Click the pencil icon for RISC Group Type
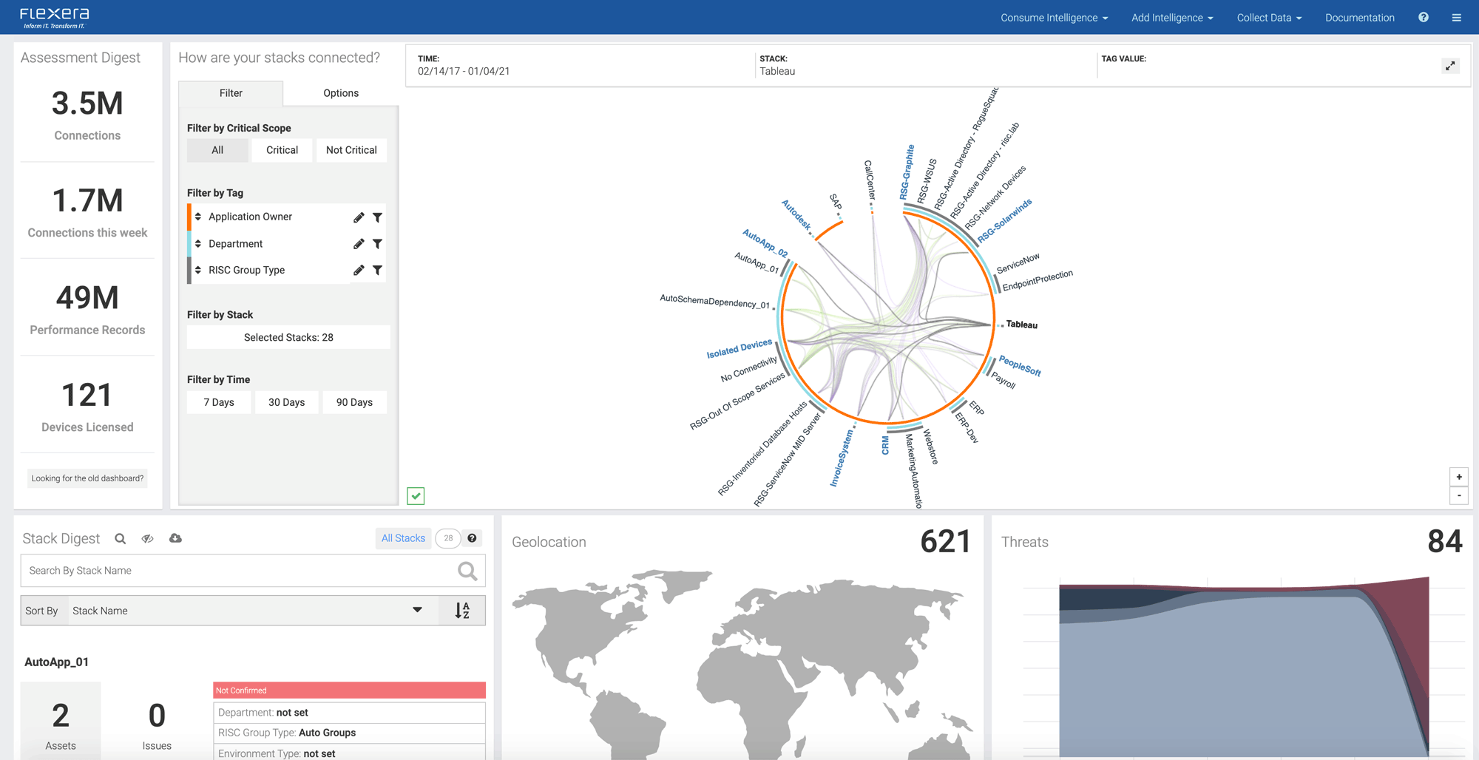Image resolution: width=1479 pixels, height=760 pixels. (359, 271)
